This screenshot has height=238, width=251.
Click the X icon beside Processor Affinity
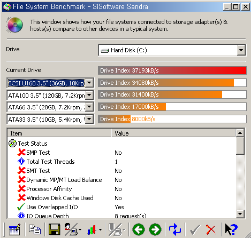pyautogui.click(x=21, y=188)
